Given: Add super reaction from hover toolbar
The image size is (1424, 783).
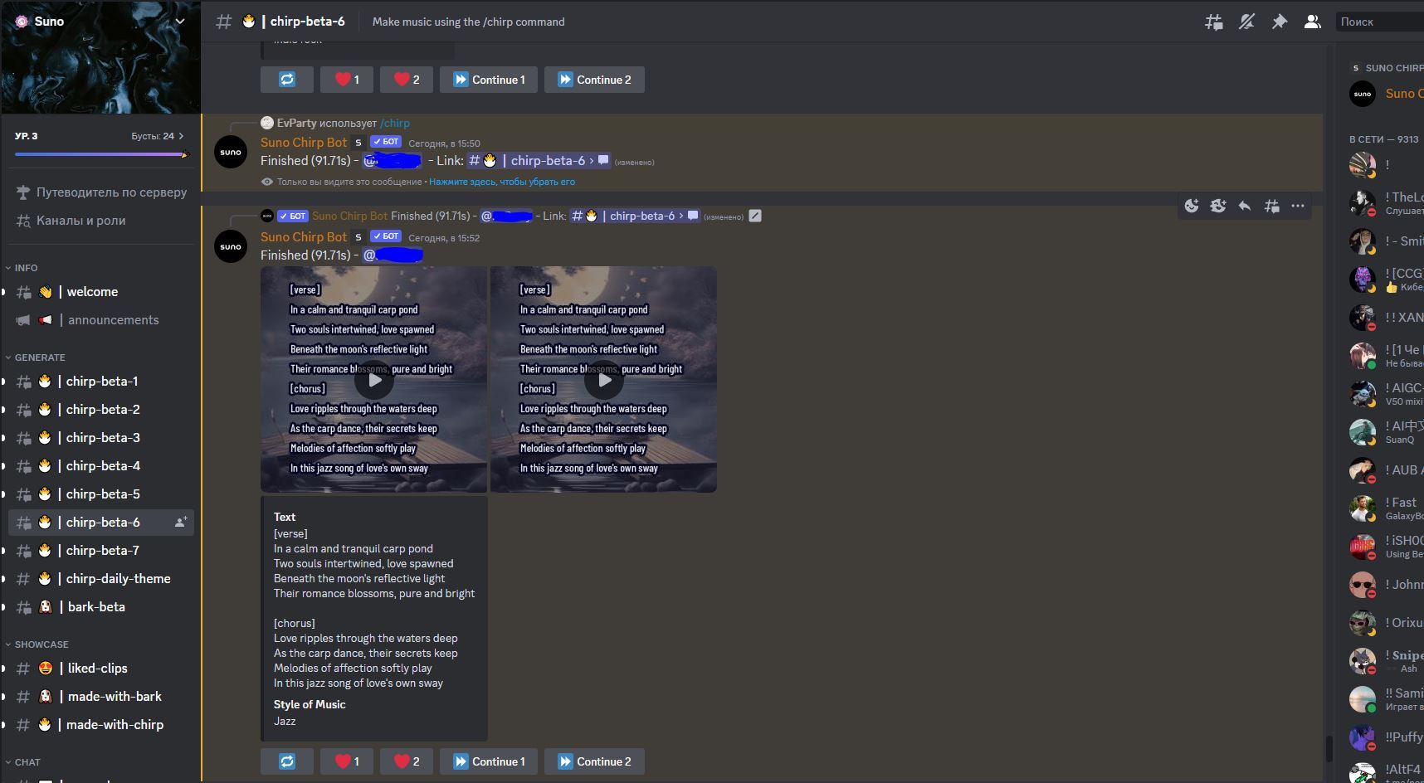Looking at the screenshot, I should click(1218, 206).
